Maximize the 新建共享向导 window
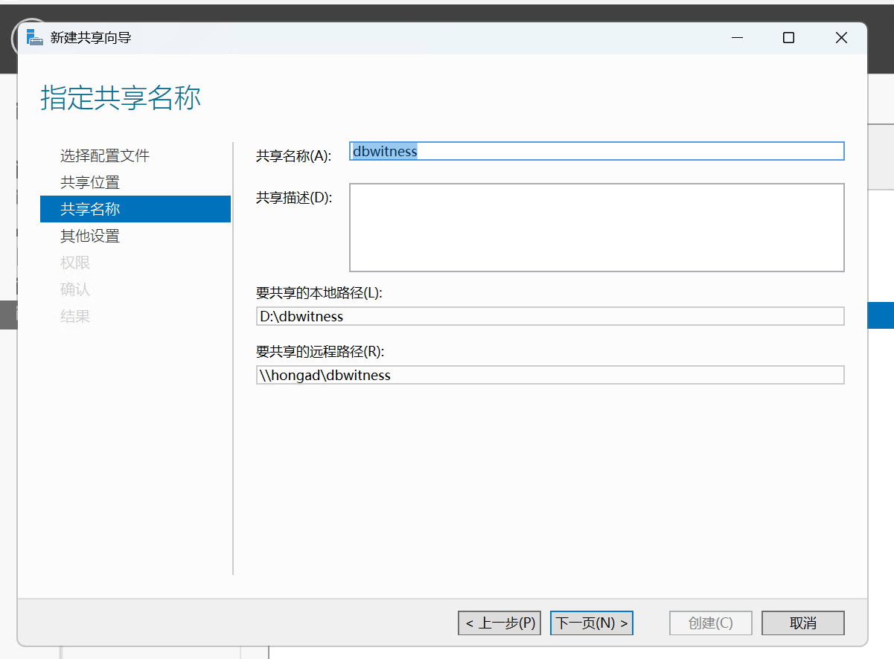 (788, 38)
